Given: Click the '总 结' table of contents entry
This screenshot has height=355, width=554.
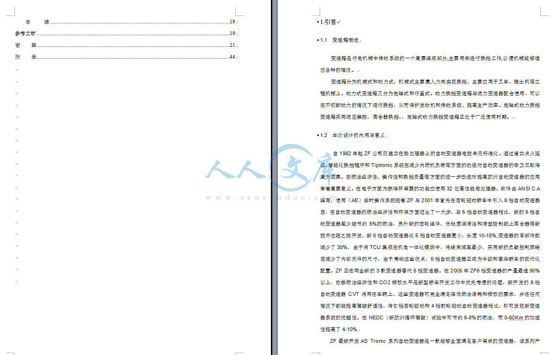Looking at the screenshot, I should pyautogui.click(x=131, y=22).
